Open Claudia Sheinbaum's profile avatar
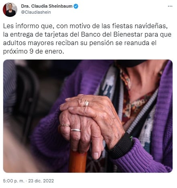Viewport: 177px width, 188px height. tap(10, 10)
